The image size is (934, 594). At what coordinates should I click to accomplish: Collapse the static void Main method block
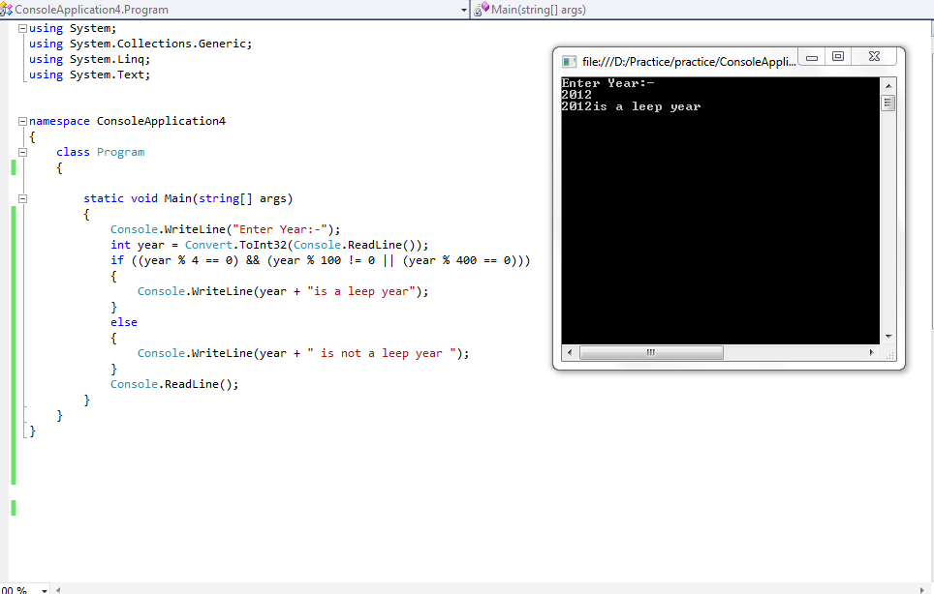22,198
